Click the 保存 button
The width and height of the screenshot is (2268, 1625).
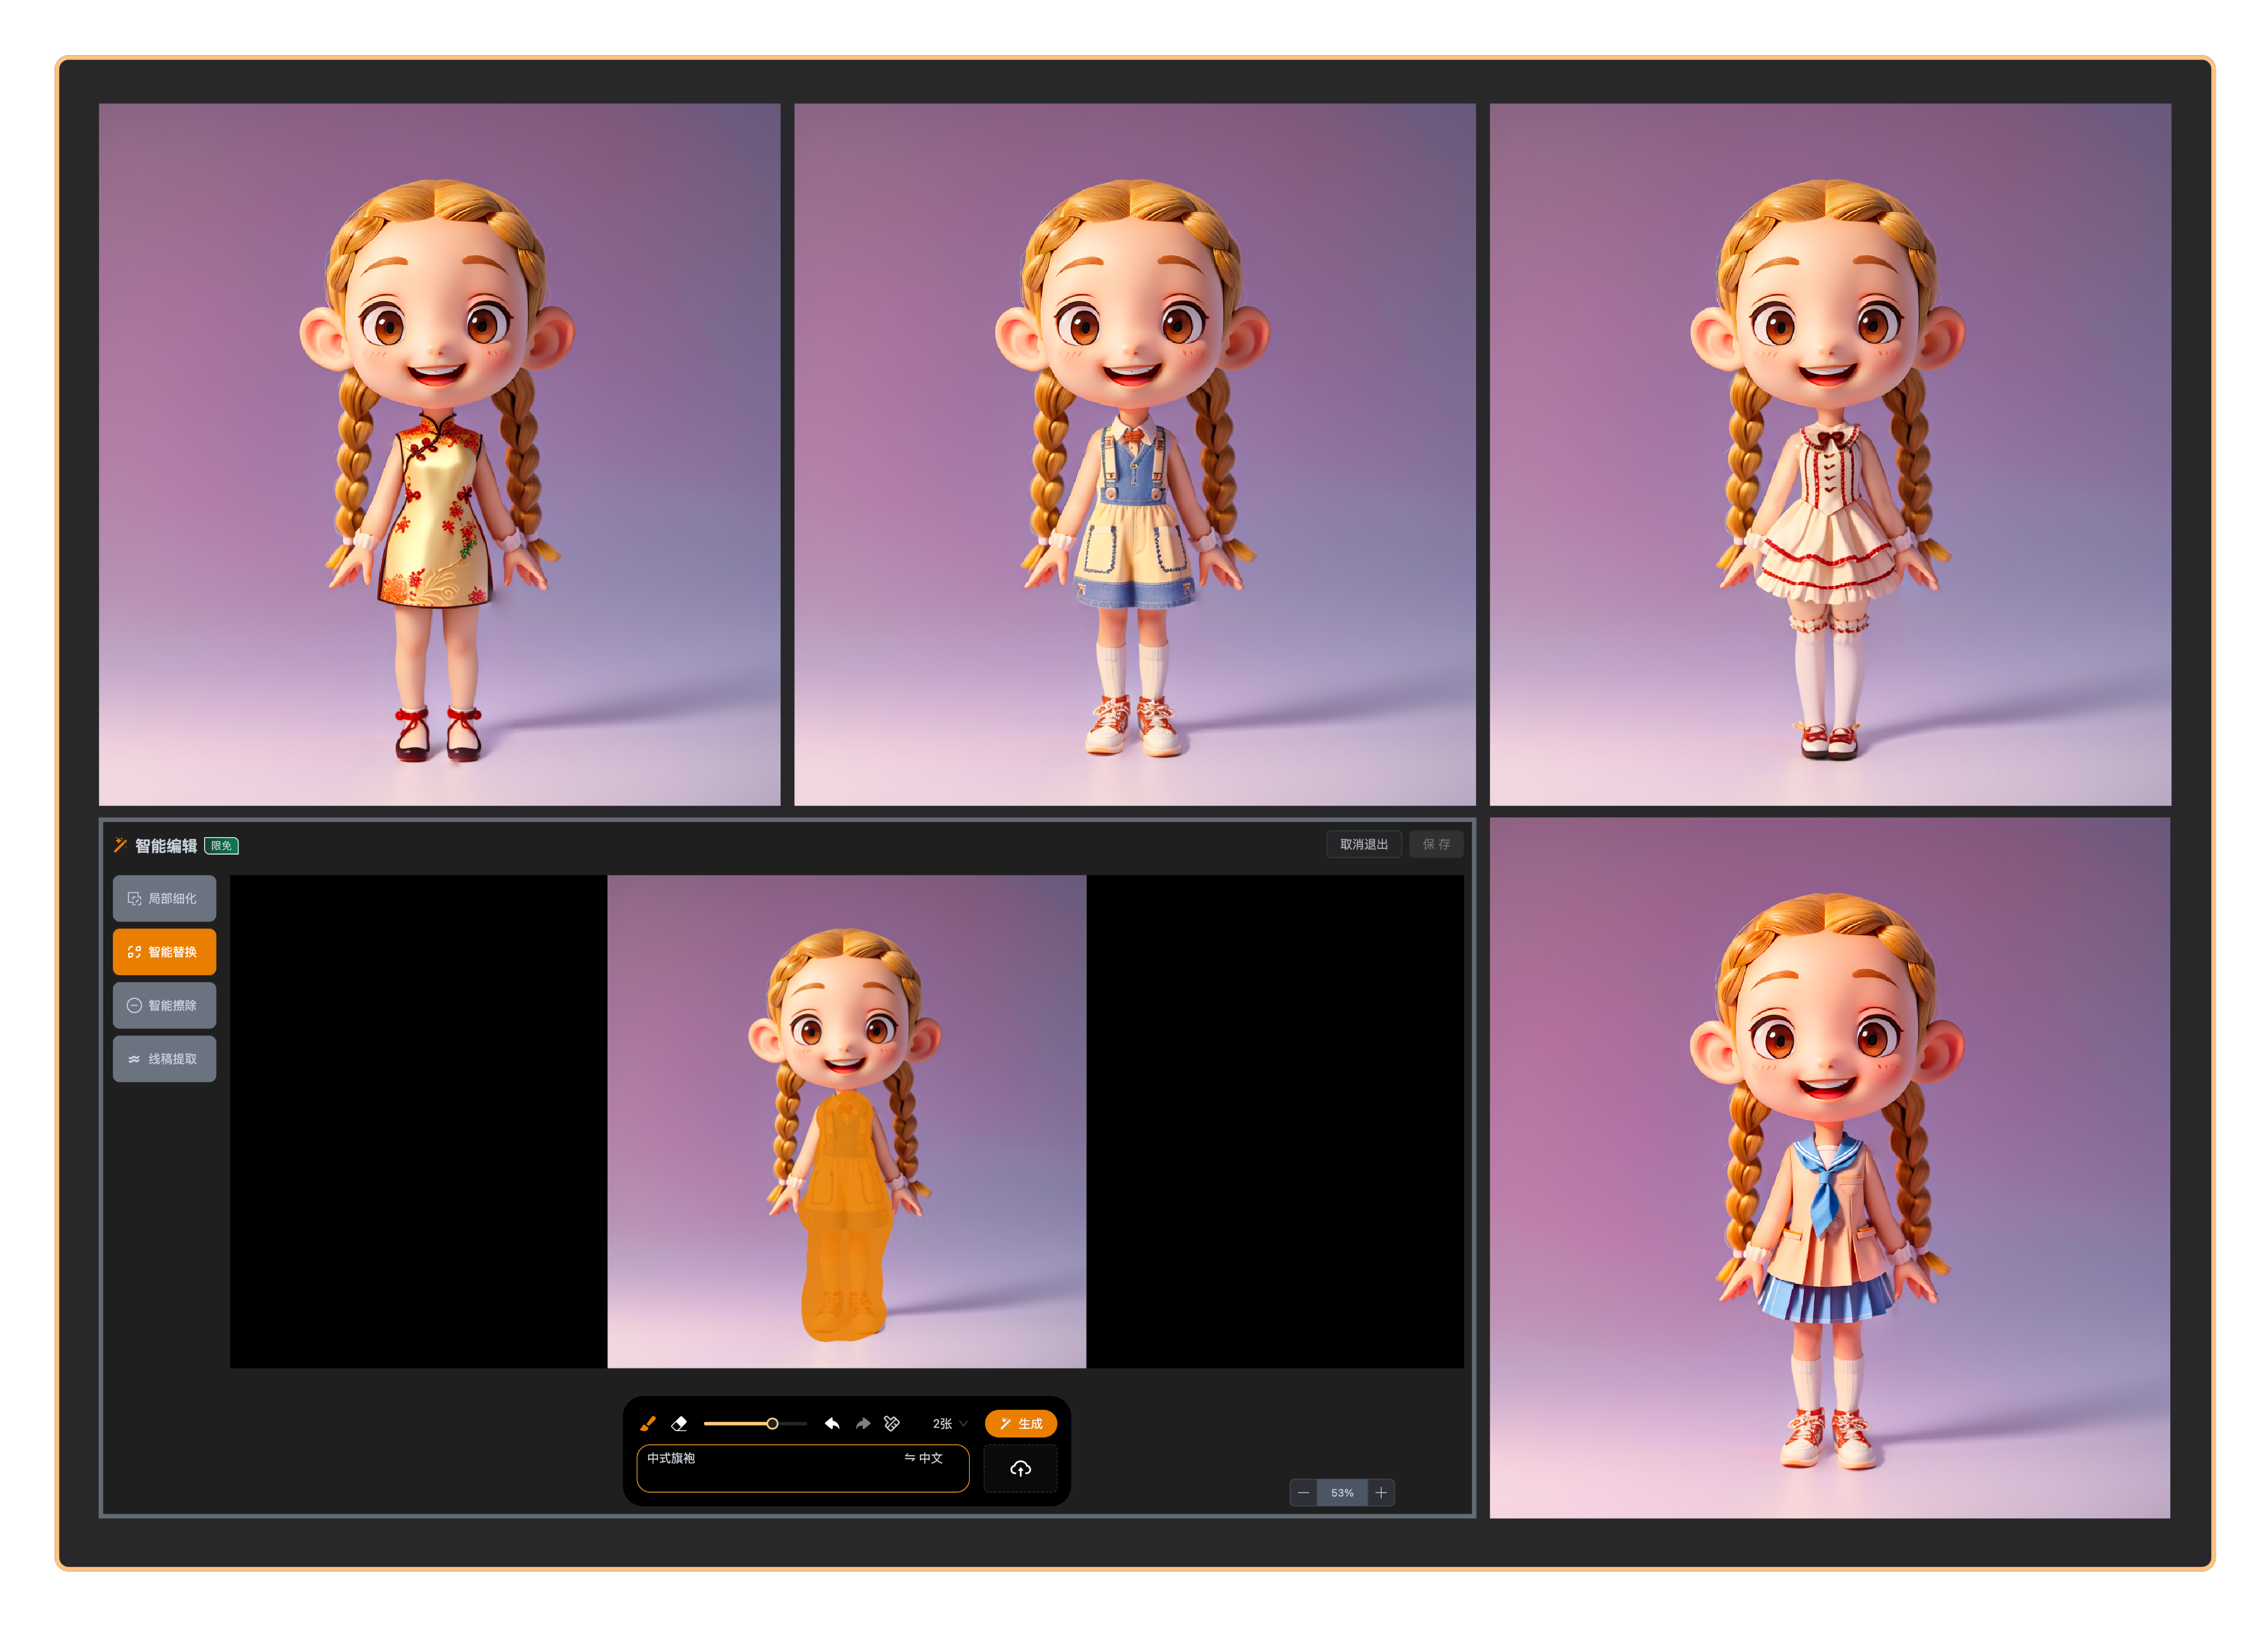pyautogui.click(x=1436, y=844)
